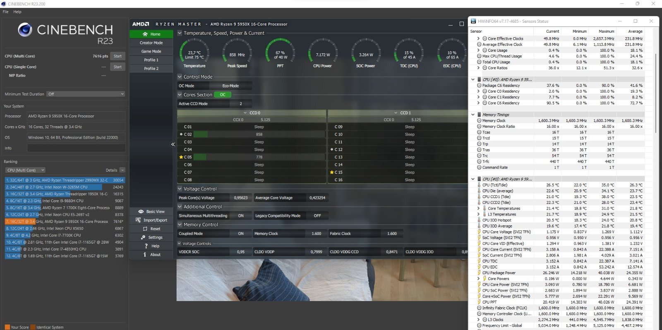Viewport: 662px width, 330px height.
Task: Click the Import/Export icon in Ryzen Master
Action: coord(138,220)
